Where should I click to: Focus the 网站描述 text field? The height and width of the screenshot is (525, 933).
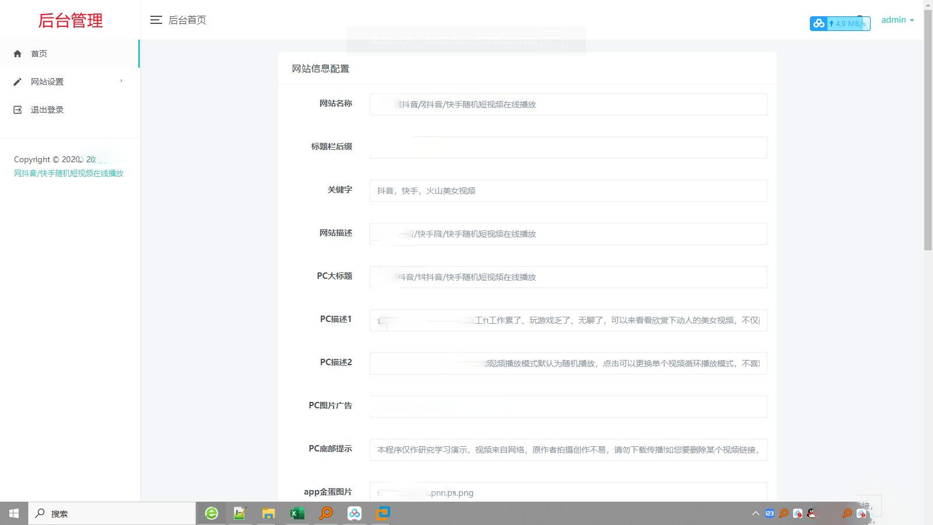568,234
